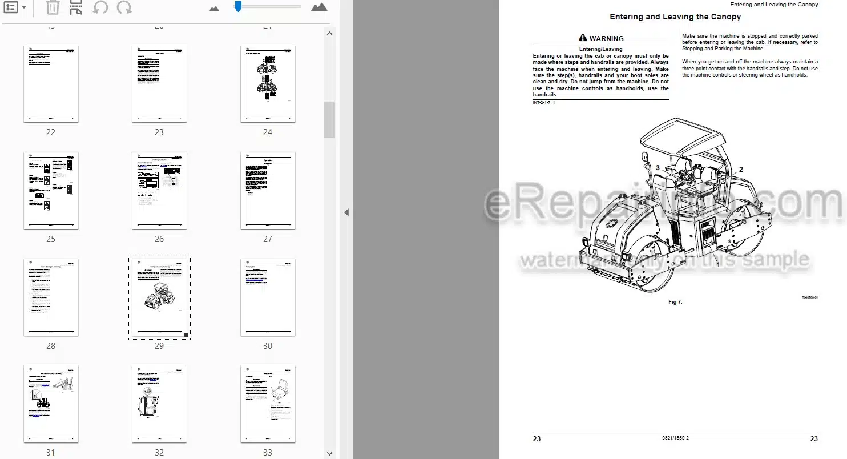Click the thumbnail scrollbar down arrow
This screenshot has height=459, width=847.
pos(330,453)
